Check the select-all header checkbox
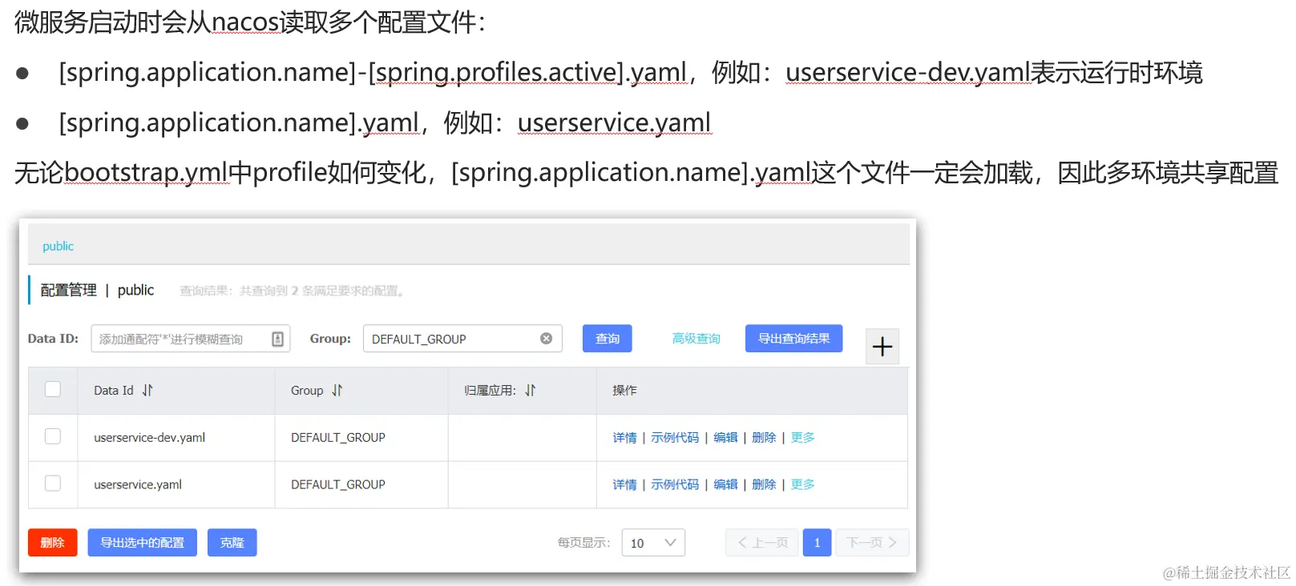The width and height of the screenshot is (1296, 586). [x=53, y=389]
